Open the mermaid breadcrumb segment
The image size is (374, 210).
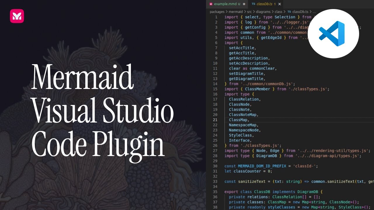[236, 12]
